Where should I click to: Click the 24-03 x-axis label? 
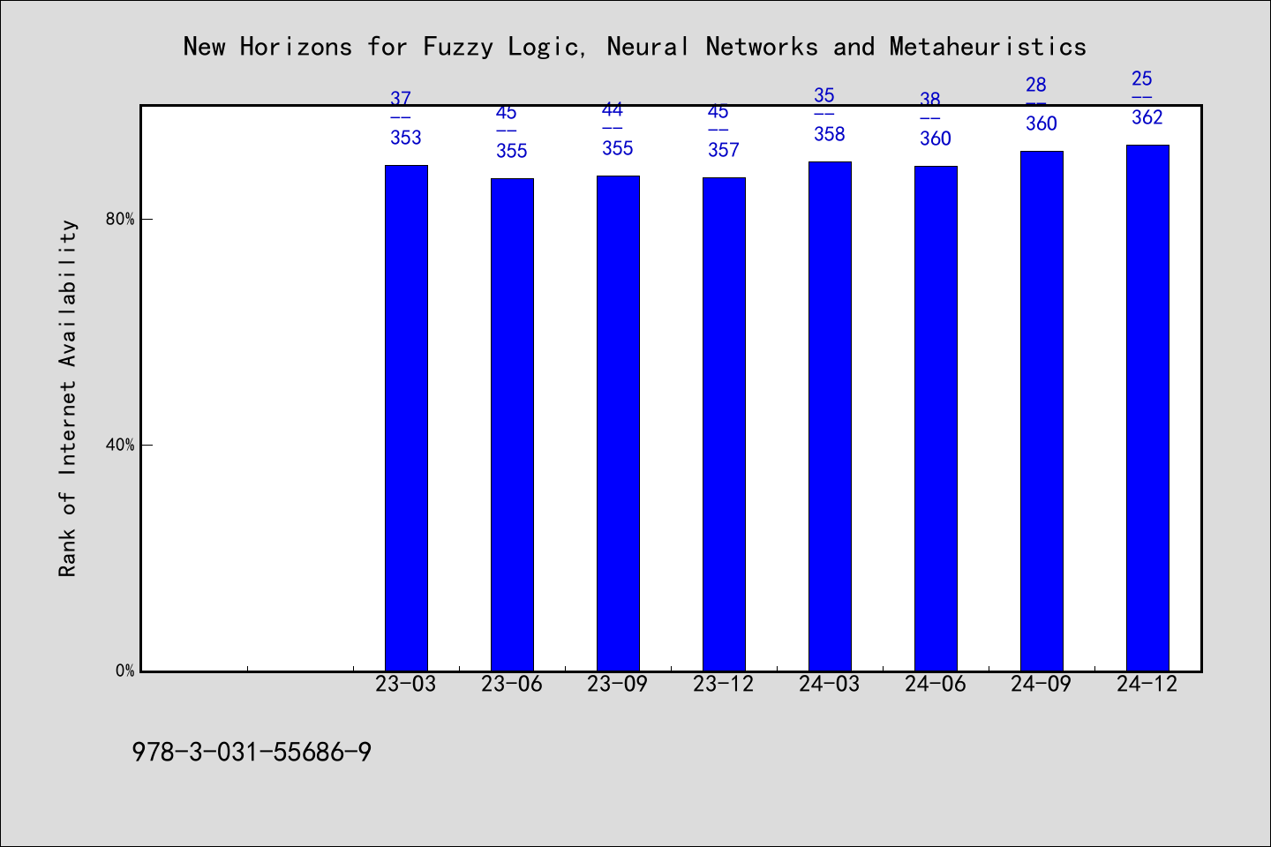click(830, 684)
